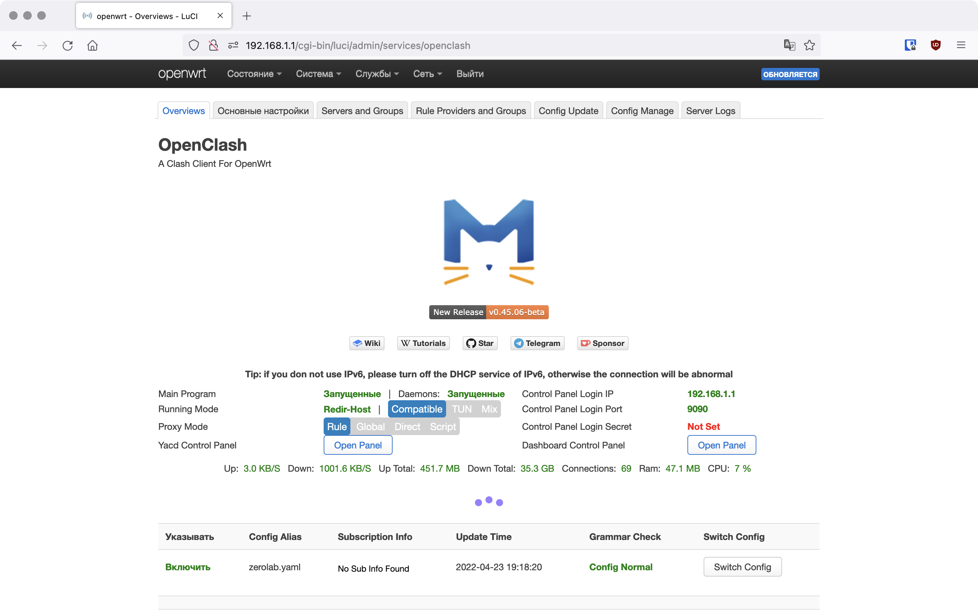
Task: Click the openwrt brand logo
Action: pos(182,74)
